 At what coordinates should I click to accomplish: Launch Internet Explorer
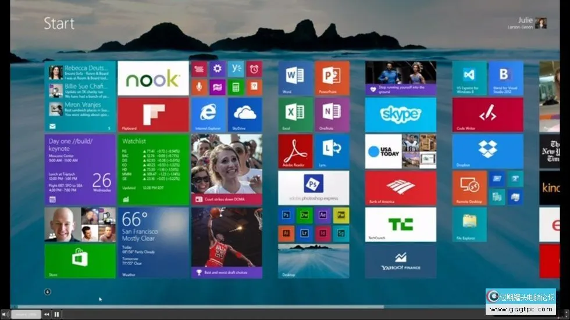pyautogui.click(x=208, y=114)
